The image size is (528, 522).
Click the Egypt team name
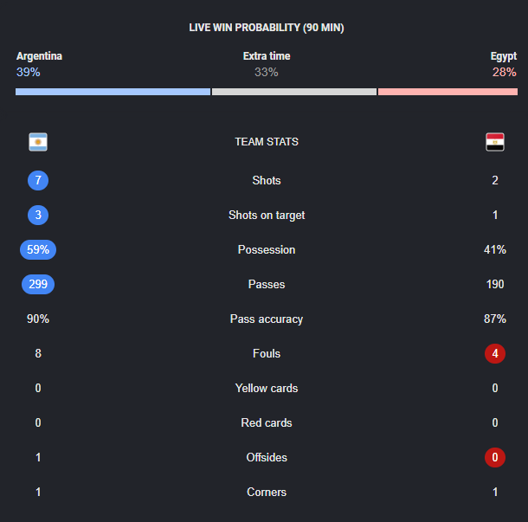pos(504,56)
